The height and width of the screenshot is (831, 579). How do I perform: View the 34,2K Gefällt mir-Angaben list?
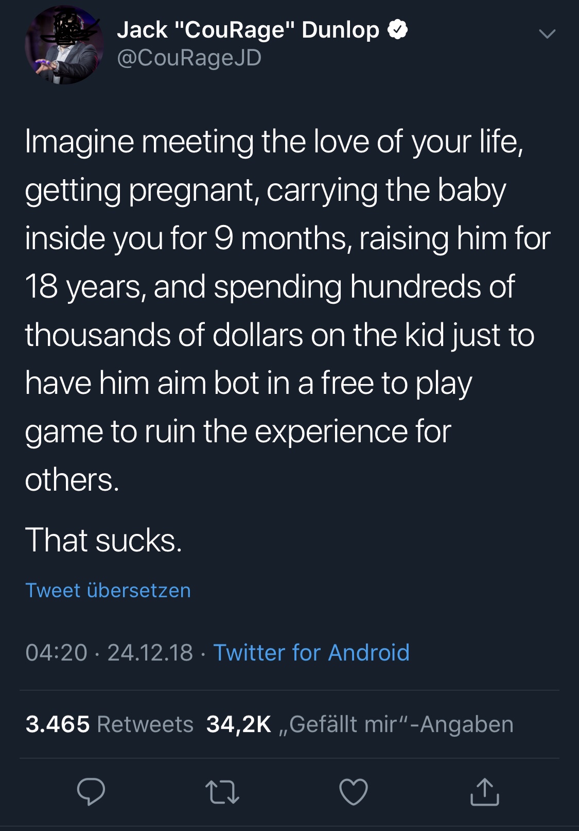point(360,724)
